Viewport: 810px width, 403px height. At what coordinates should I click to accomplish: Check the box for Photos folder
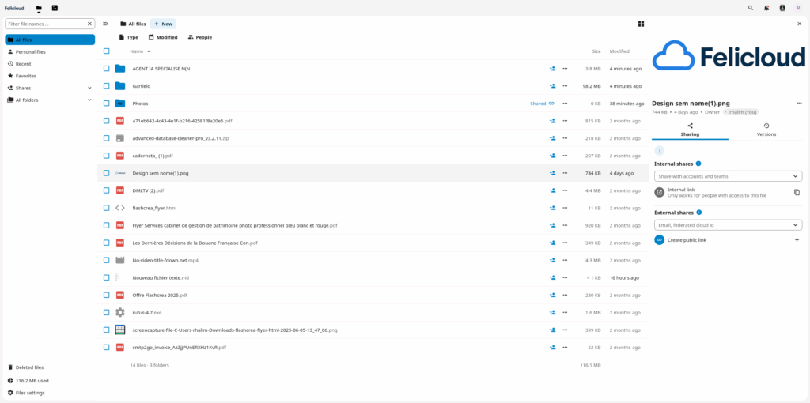(107, 104)
